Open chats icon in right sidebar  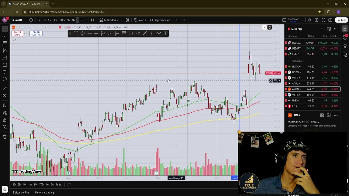345,55
